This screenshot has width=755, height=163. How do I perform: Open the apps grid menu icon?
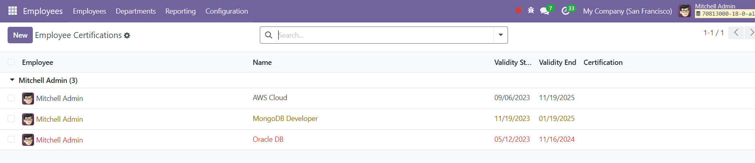click(12, 11)
